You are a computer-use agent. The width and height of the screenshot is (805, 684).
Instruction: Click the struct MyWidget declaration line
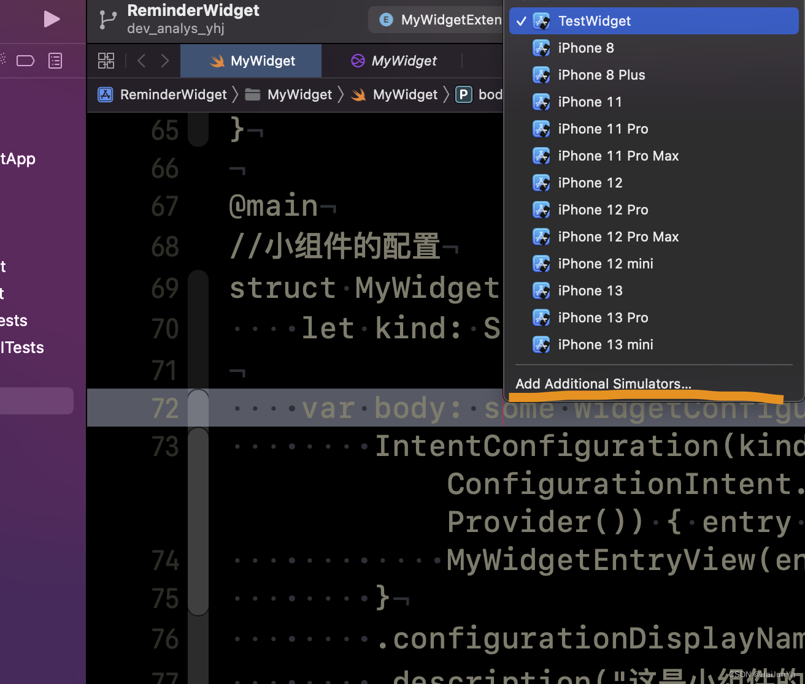coord(364,287)
